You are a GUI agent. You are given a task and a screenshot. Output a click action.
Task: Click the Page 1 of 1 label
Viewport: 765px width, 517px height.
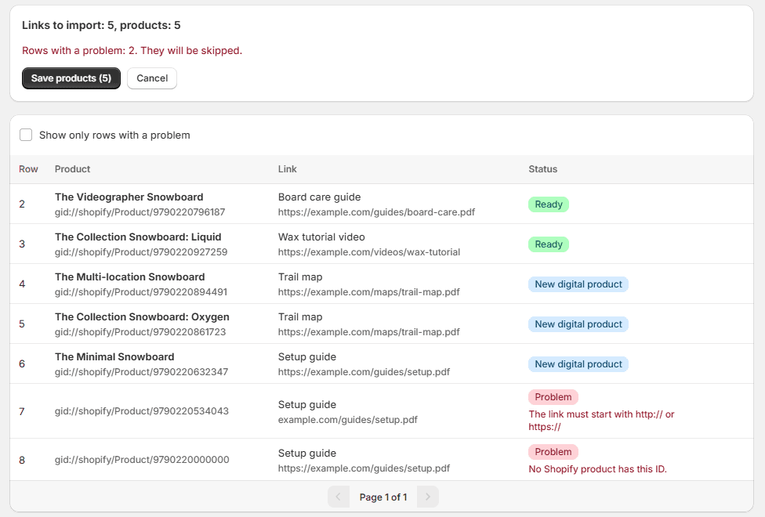(383, 497)
